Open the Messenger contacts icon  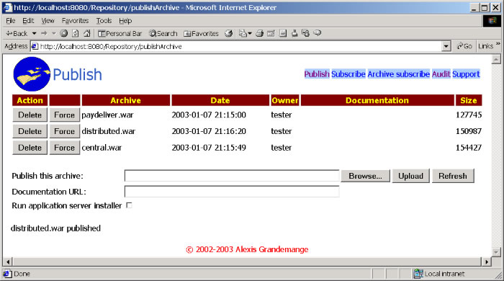pos(306,33)
